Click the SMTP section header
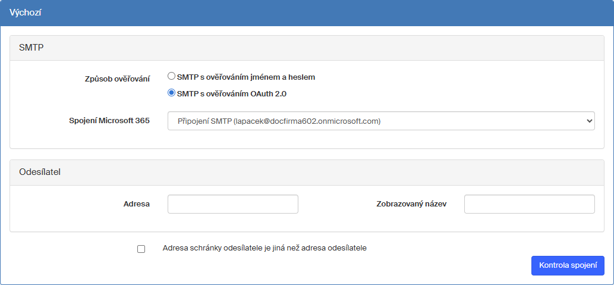This screenshot has height=285, width=614. click(x=30, y=48)
